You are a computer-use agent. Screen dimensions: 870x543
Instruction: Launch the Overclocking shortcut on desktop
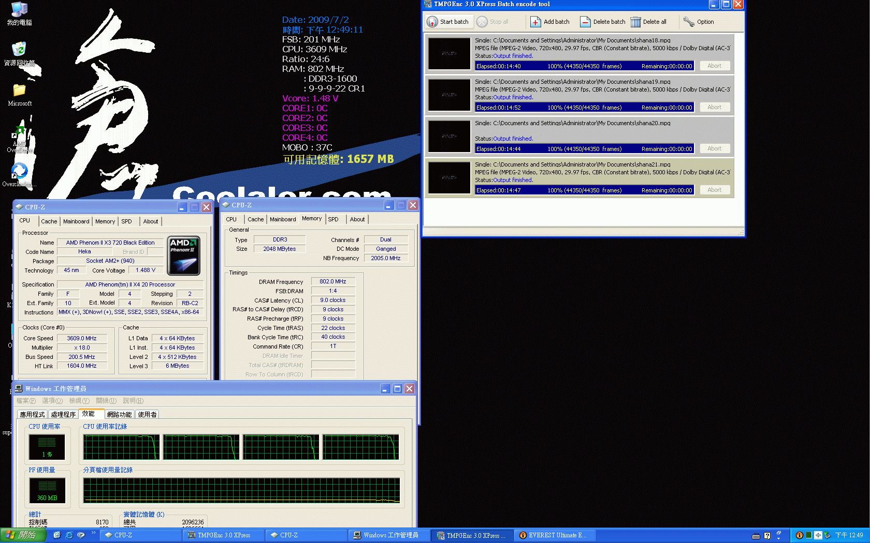click(x=20, y=175)
